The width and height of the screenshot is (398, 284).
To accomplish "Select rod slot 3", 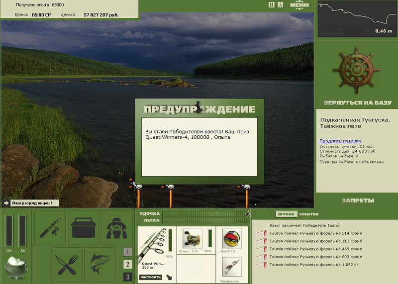I will click(x=128, y=277).
